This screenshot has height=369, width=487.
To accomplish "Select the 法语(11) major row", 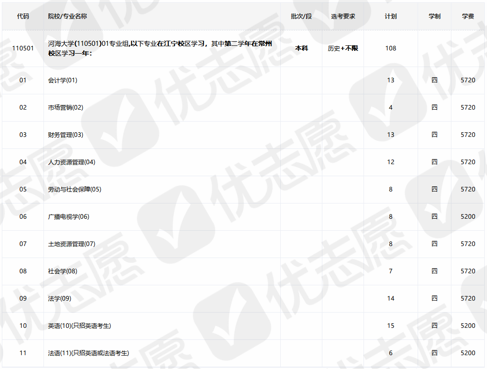I will click(88, 353).
